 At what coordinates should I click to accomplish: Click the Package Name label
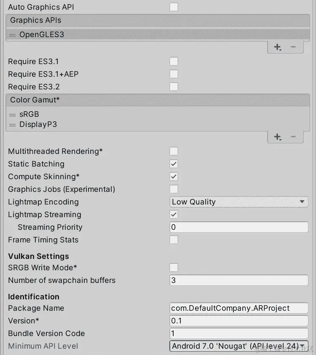coord(36,308)
